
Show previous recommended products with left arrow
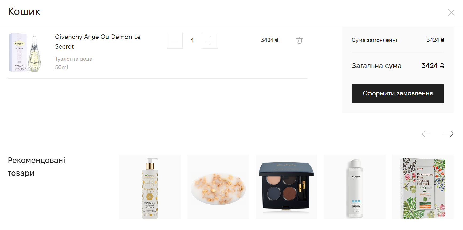coord(426,134)
